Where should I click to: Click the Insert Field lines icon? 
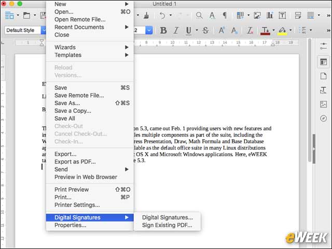point(311,15)
